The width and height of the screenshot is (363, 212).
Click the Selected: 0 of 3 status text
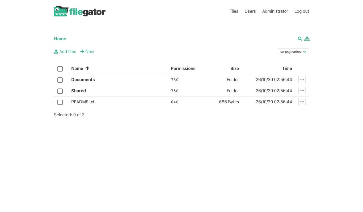click(69, 115)
